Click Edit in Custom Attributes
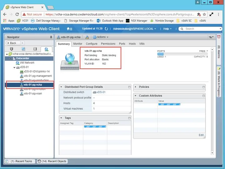The height and width of the screenshot is (169, 225). click(201, 135)
